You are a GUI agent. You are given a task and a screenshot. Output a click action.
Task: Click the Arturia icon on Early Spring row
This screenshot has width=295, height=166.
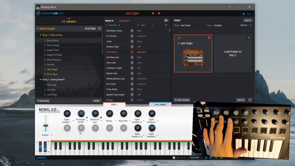pos(132,52)
